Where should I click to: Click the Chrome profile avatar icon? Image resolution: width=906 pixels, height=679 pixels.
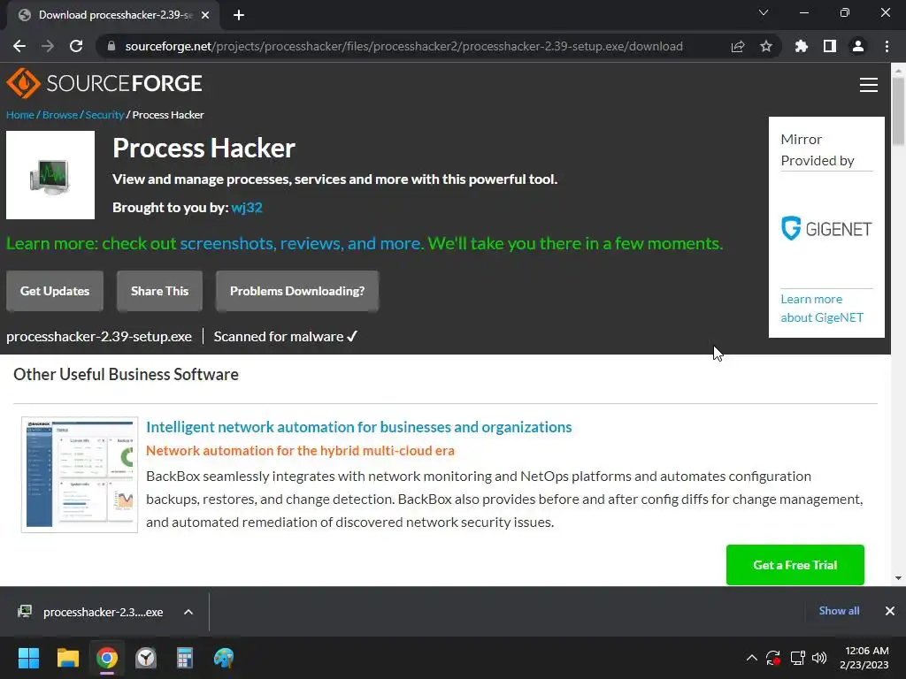[858, 46]
